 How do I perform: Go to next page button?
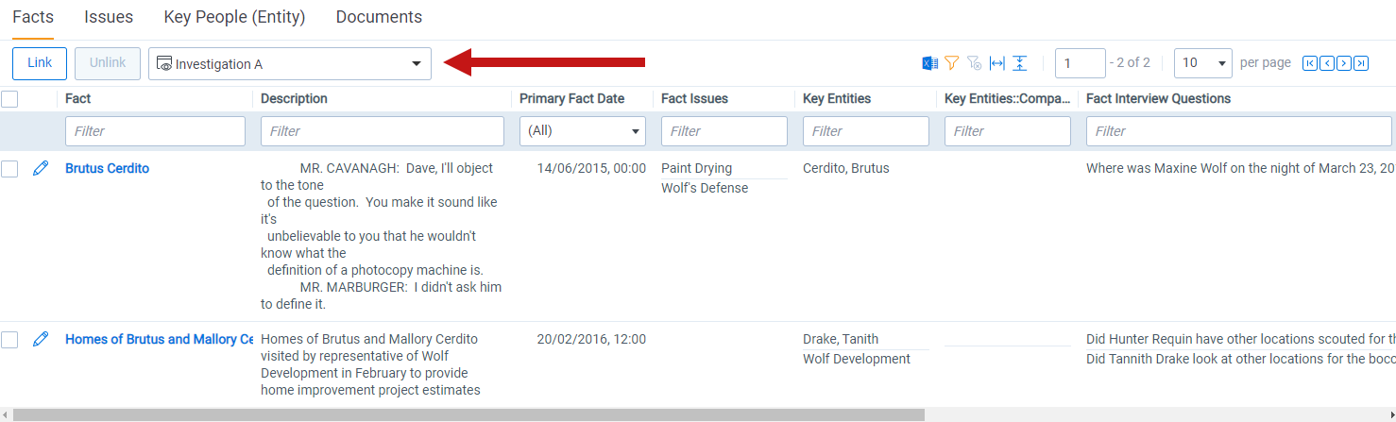tap(1344, 63)
